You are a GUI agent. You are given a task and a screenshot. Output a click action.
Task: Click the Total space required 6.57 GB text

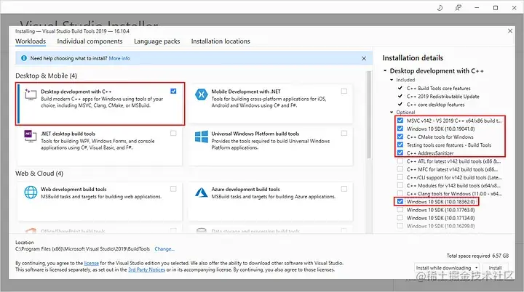click(477, 256)
